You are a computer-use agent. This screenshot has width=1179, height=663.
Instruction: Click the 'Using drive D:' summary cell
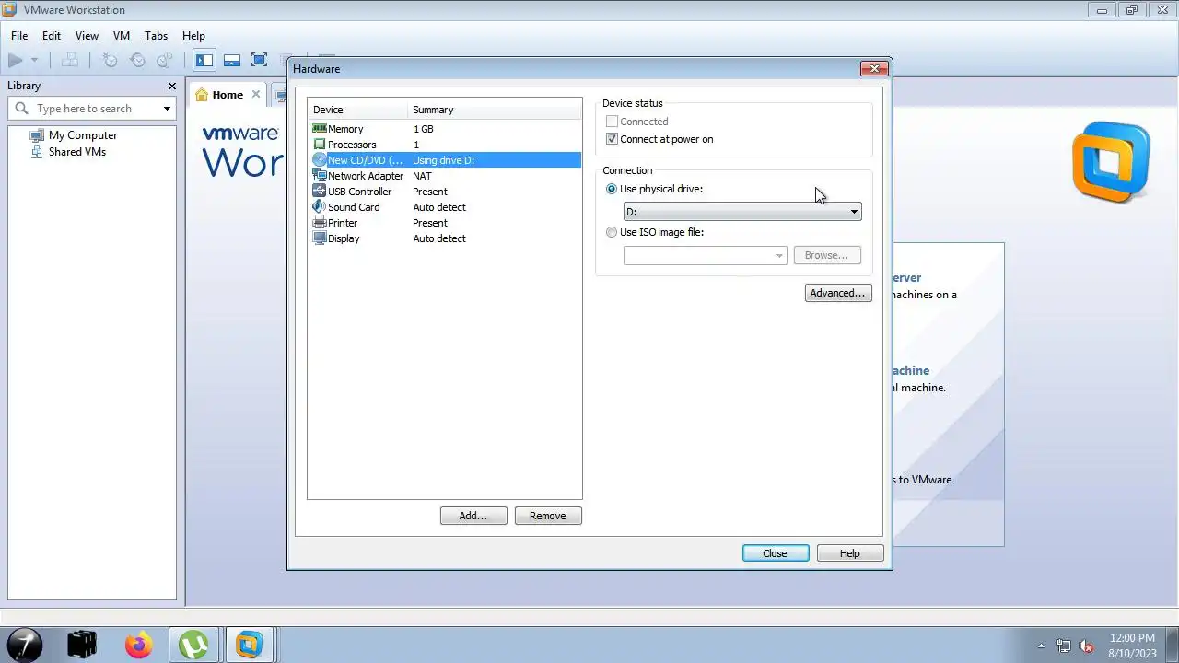(443, 160)
